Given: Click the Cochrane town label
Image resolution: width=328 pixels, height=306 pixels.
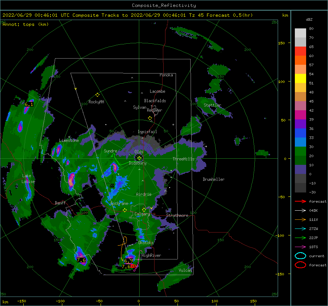Looking at the screenshot, I should point(119,203).
